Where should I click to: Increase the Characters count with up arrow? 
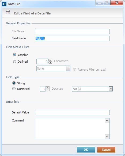click(x=50, y=60)
